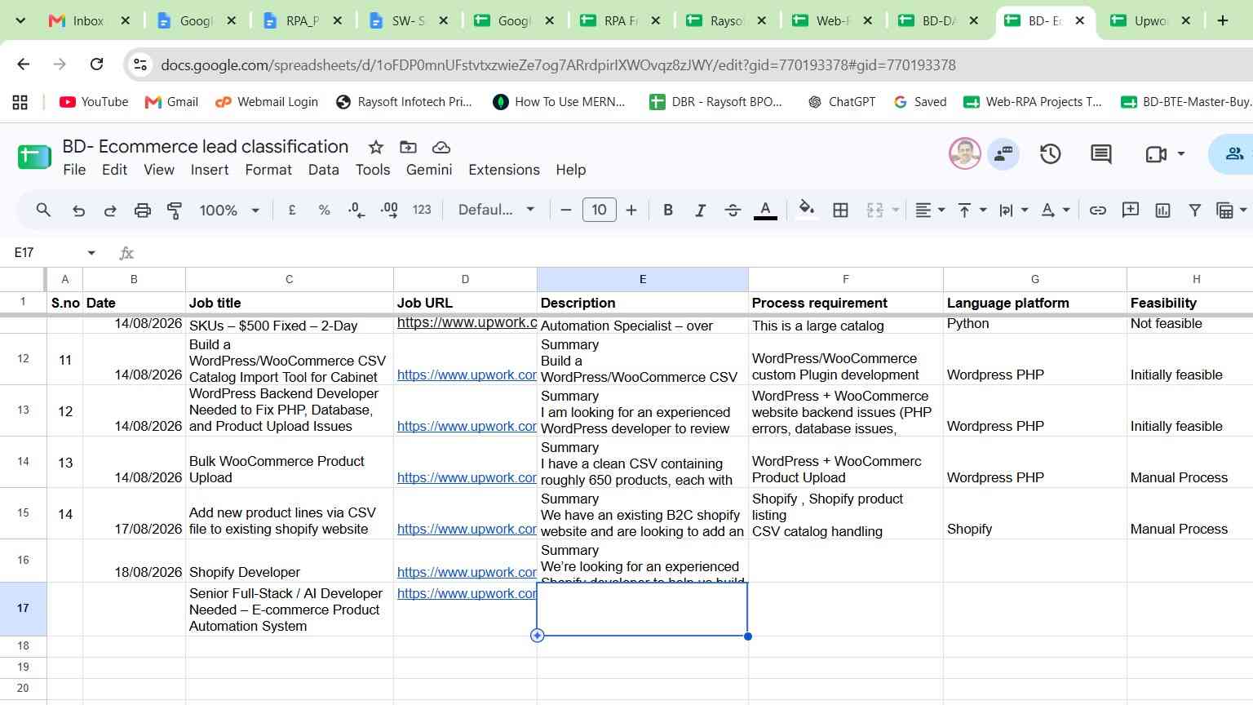The image size is (1253, 705).
Task: Star the BD- Ecommerce lead classification document
Action: [376, 147]
